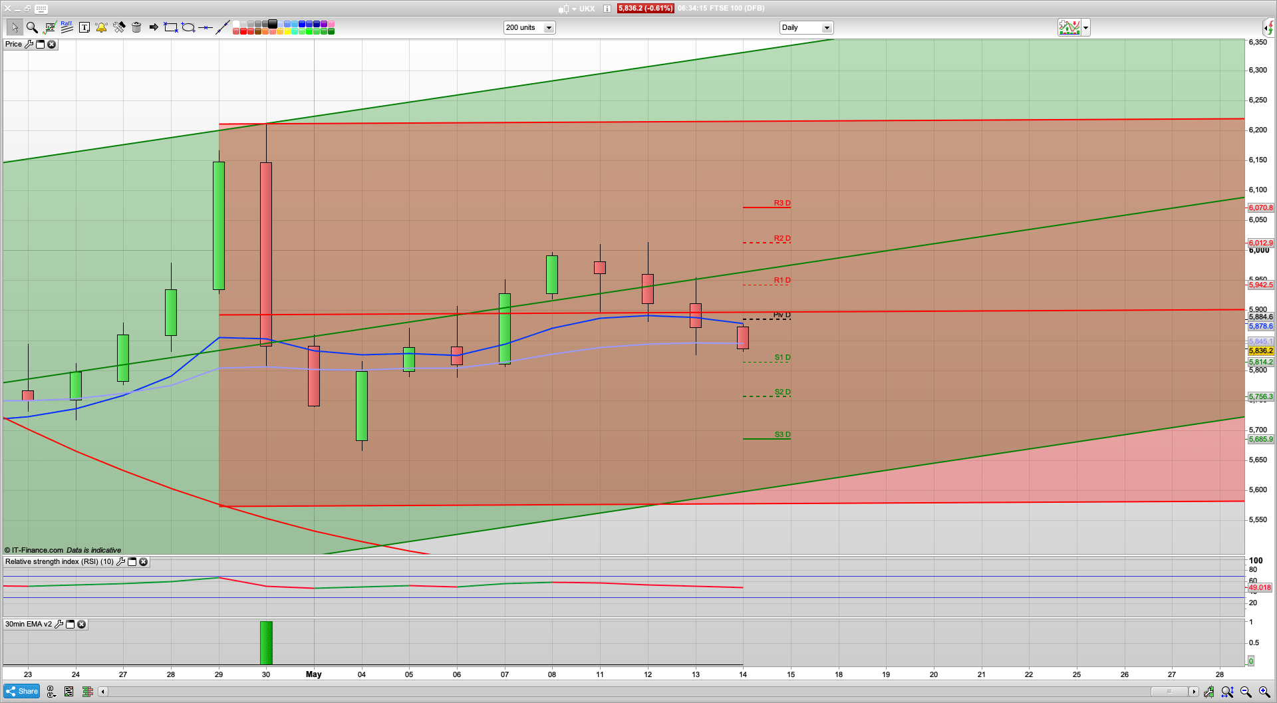Image resolution: width=1277 pixels, height=703 pixels.
Task: Pick the bright red color swatch
Action: click(243, 31)
